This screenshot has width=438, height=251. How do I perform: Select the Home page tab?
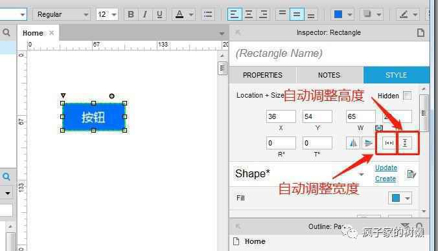[x=32, y=33]
